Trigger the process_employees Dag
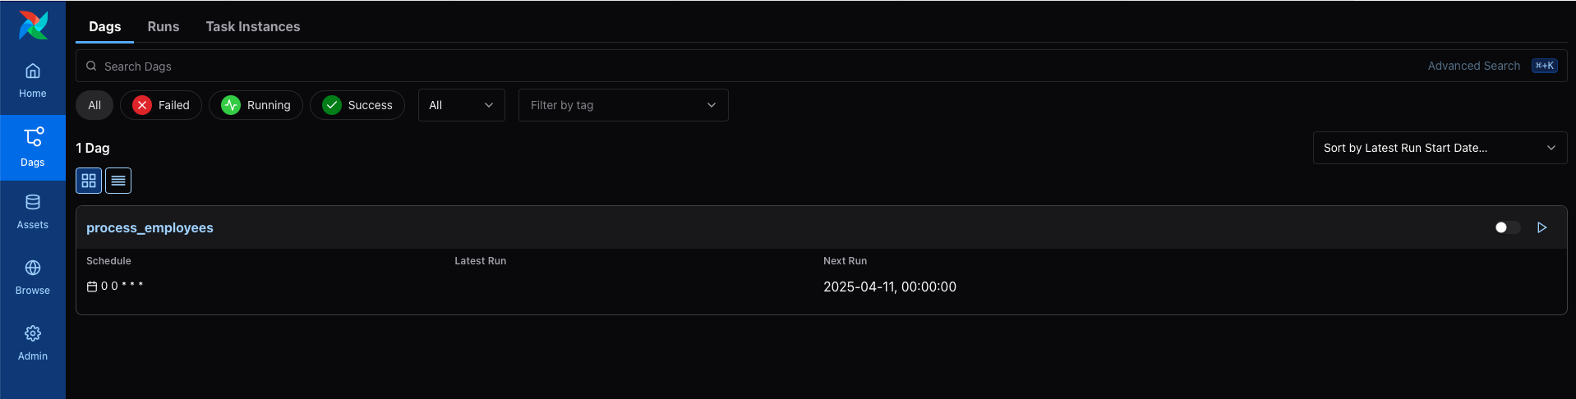The width and height of the screenshot is (1576, 399). (x=1541, y=227)
